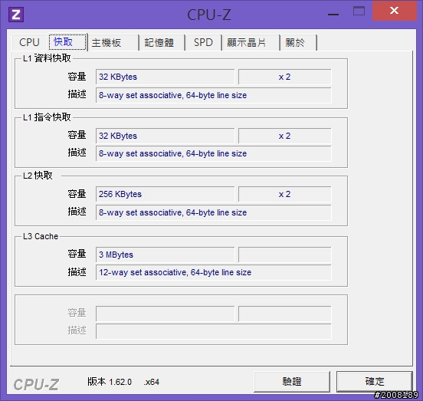The image size is (423, 401).
Task: Open the 關於 tab
Action: click(299, 43)
